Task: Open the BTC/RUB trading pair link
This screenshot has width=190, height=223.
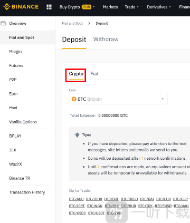Action: [128, 206]
